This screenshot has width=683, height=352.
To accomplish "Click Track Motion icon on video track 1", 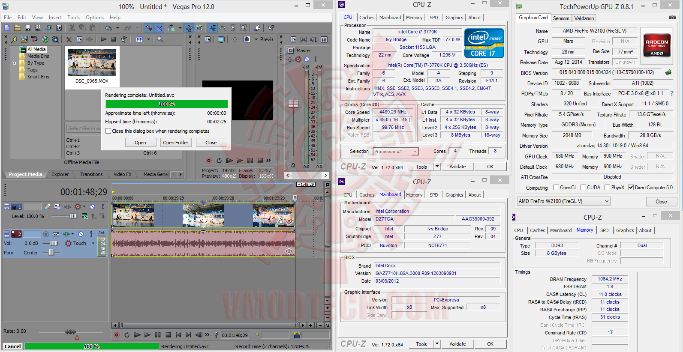I will (57, 207).
